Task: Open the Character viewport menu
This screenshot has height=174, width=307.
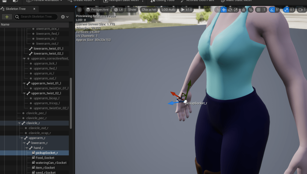Action: coord(149,10)
